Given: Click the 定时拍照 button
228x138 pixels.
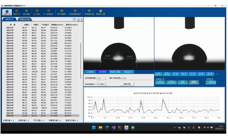Looking at the screenshot, I should pos(172,82).
